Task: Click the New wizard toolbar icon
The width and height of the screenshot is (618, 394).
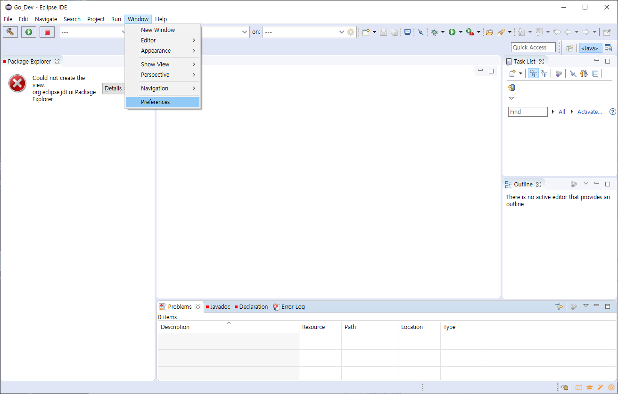Action: pos(366,32)
